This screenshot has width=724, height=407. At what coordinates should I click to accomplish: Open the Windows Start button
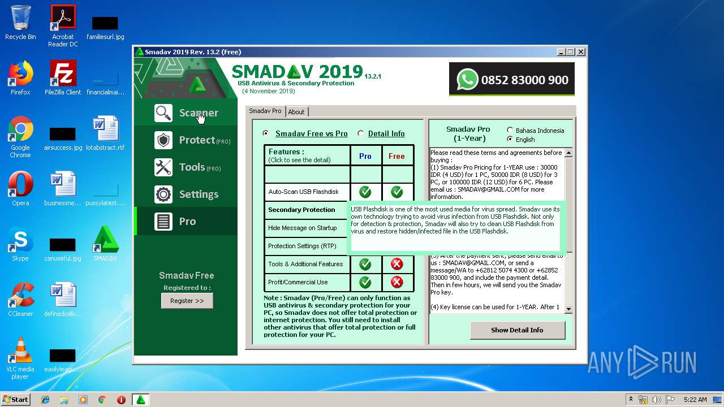click(x=16, y=400)
